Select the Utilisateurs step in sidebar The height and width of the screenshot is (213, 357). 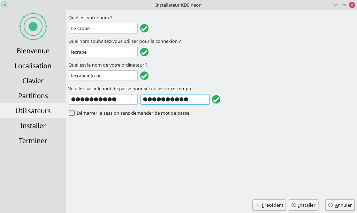(x=33, y=111)
